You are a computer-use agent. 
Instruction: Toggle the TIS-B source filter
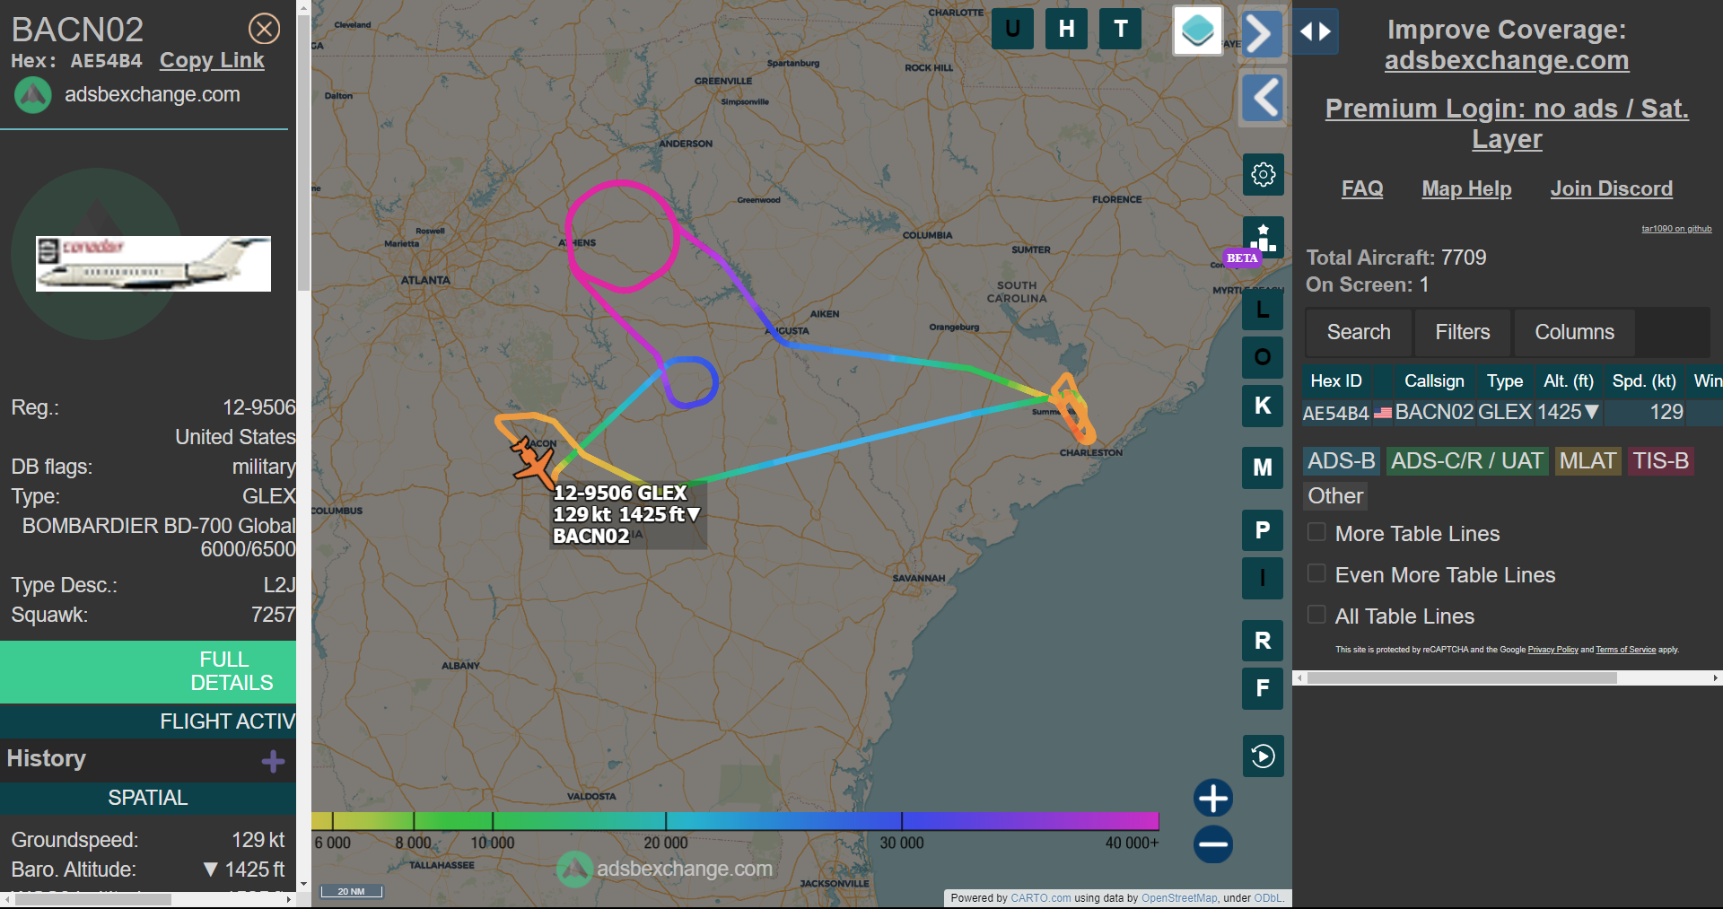point(1661,461)
